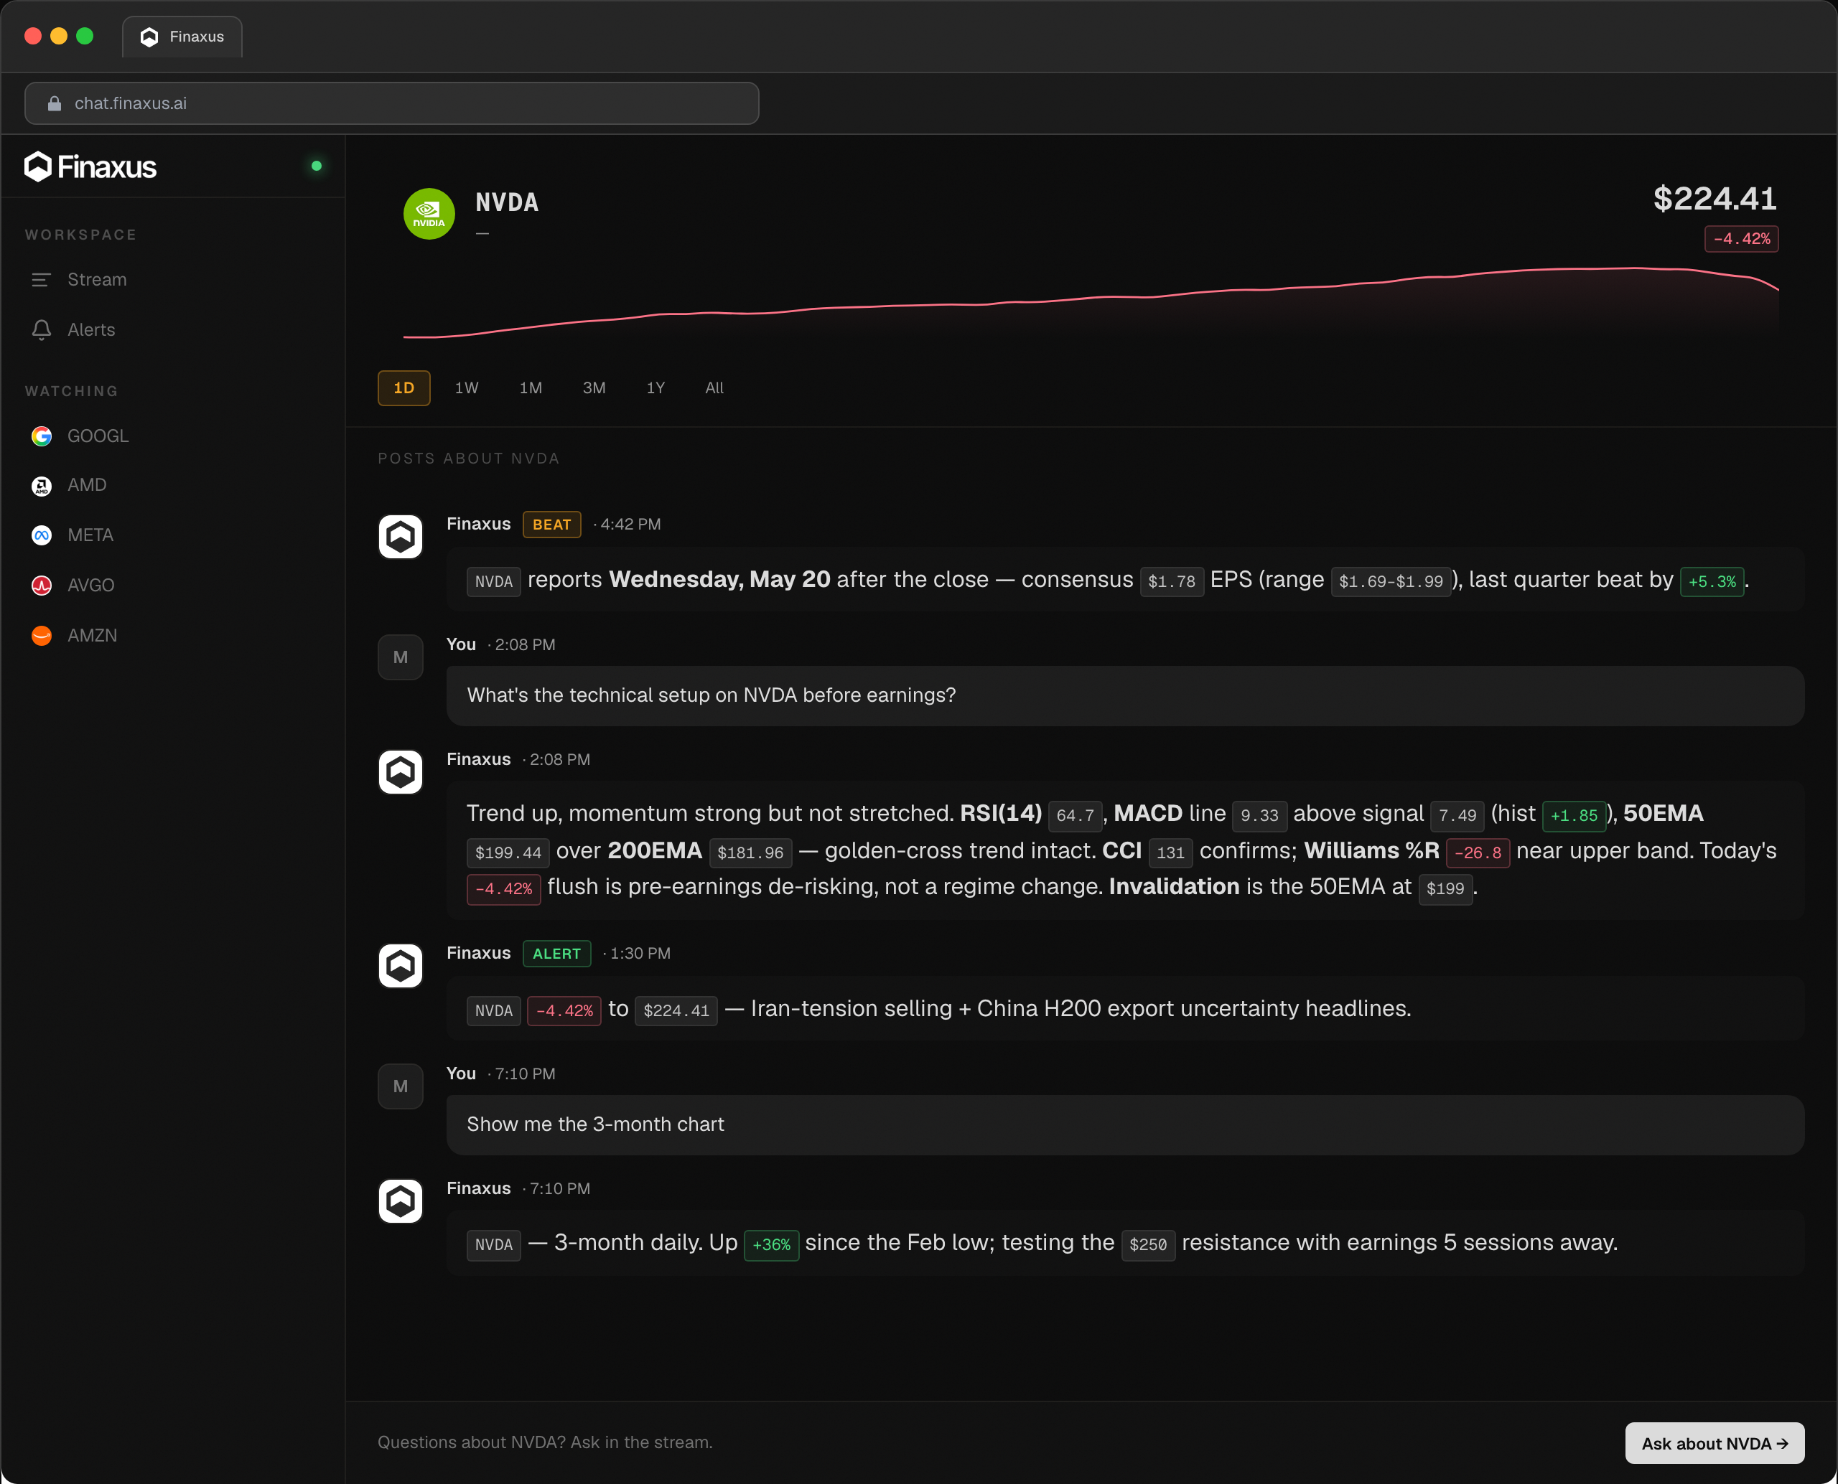Click the Broadcom AVGO logo icon

coord(41,586)
